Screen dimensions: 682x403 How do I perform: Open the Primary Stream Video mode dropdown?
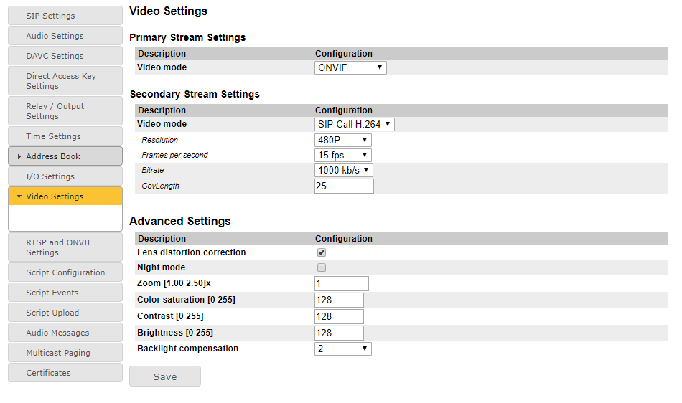[x=350, y=67]
